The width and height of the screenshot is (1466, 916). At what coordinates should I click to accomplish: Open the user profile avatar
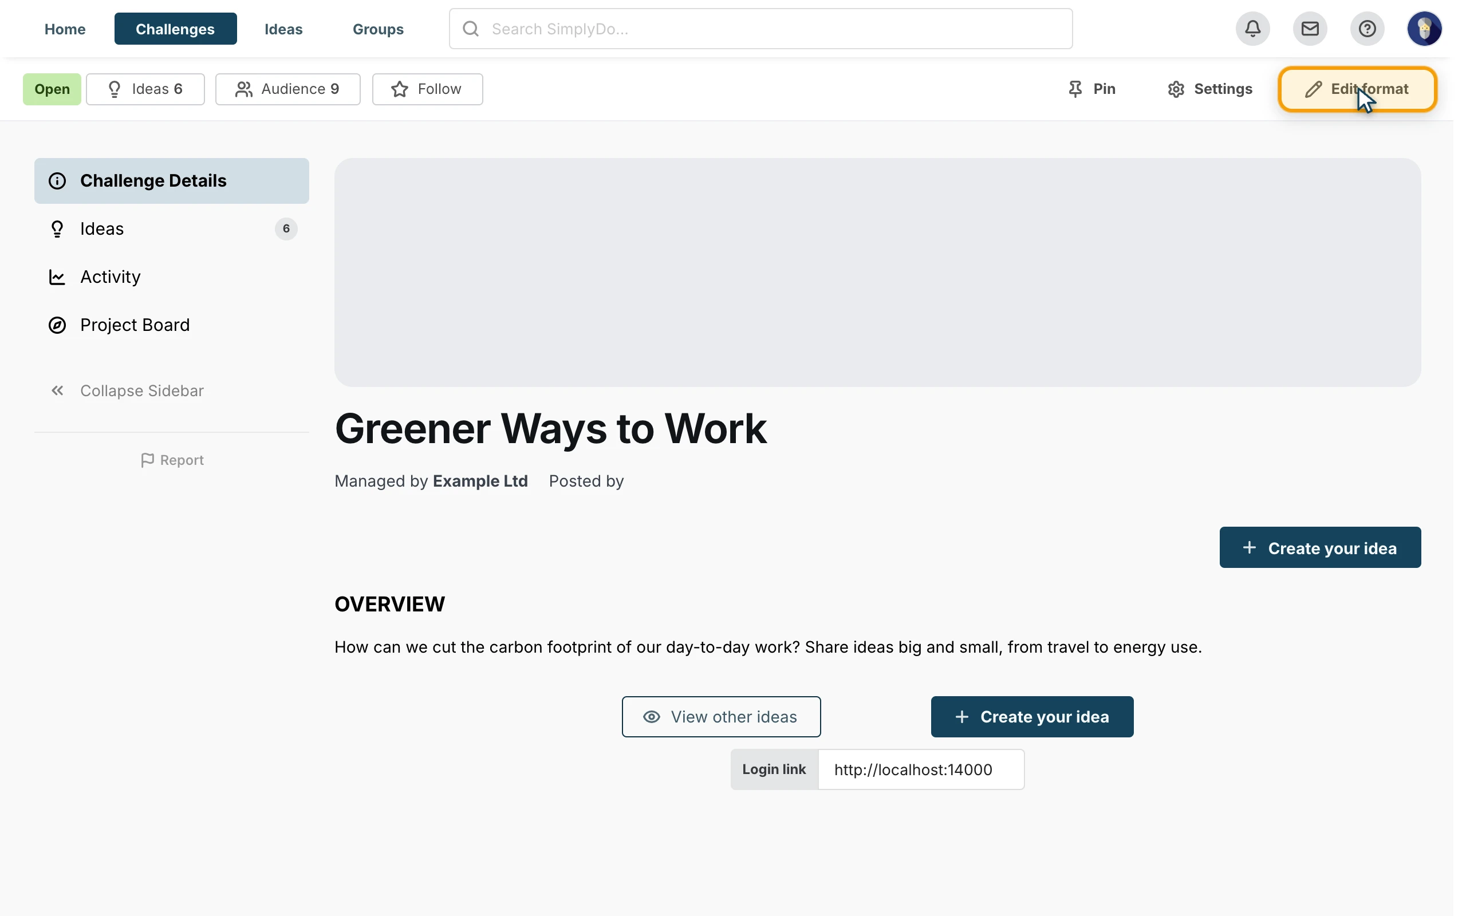tap(1424, 29)
